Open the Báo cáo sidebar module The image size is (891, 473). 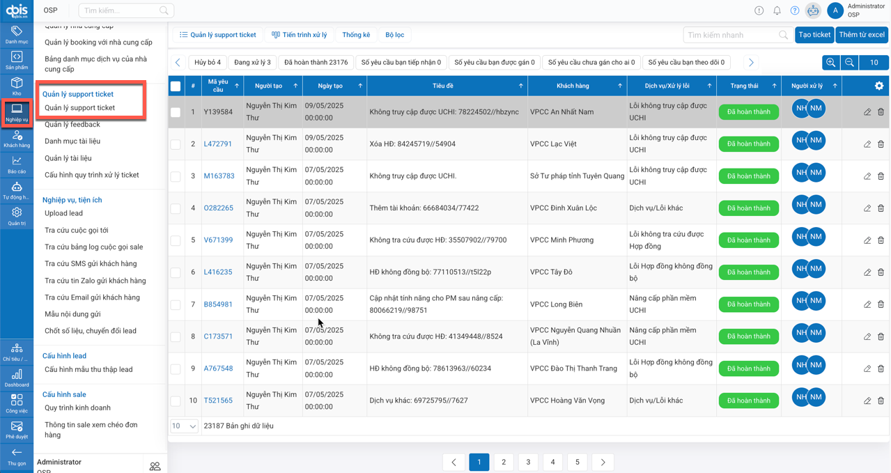pos(17,165)
